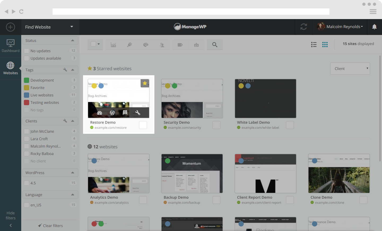Click the tag label toolbar icon
The image size is (382, 231).
[180, 45]
